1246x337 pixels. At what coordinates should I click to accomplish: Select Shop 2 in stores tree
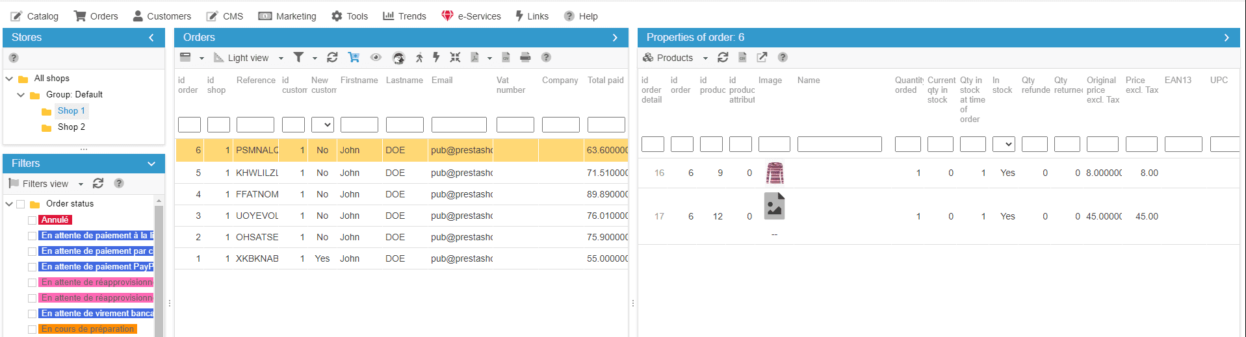[x=71, y=127]
